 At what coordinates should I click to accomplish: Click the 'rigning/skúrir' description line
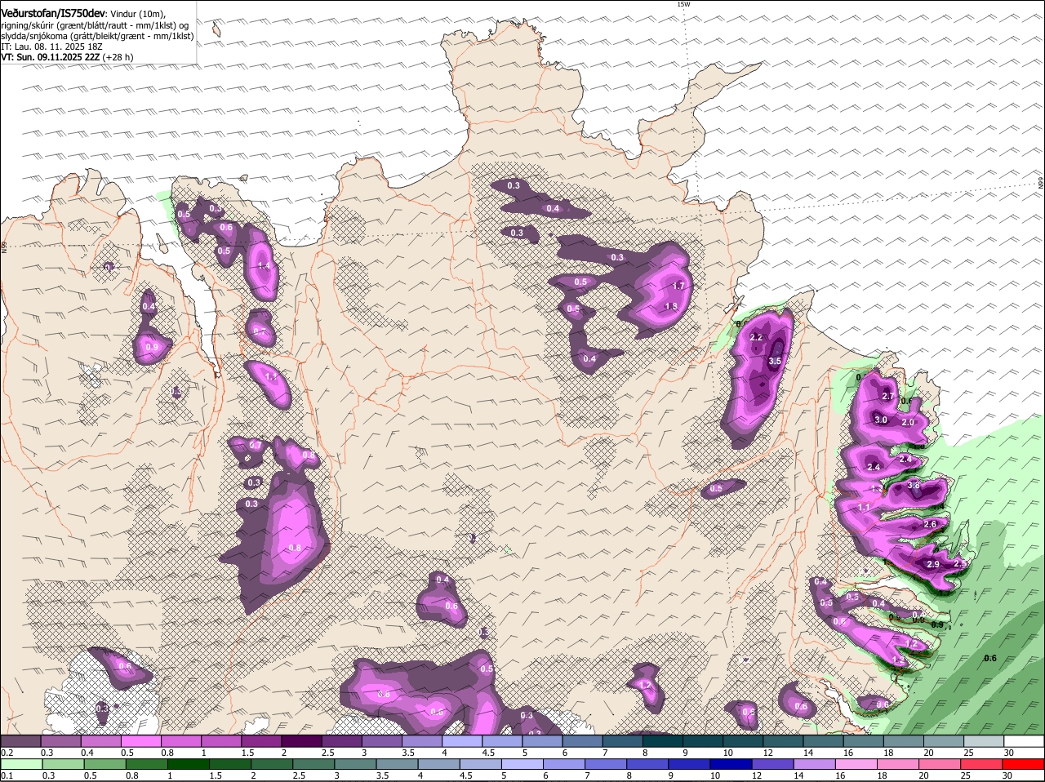[95, 25]
